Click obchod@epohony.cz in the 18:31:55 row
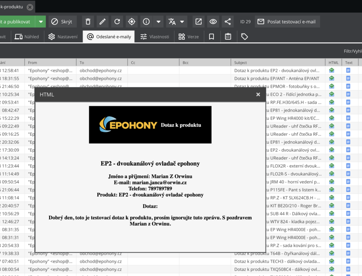Image resolution: width=362 pixels, height=276 pixels. click(x=101, y=78)
